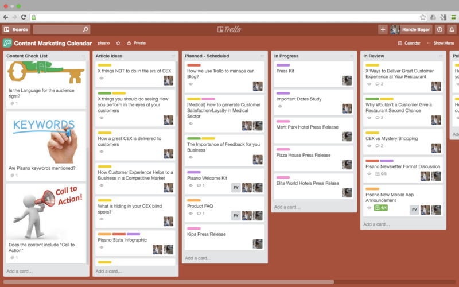
Task: Toggle watch eye on What is hiding card
Action: (x=102, y=219)
